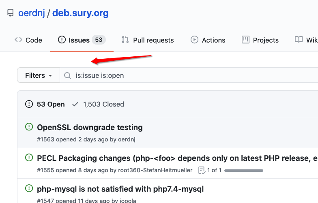The height and width of the screenshot is (203, 318).
Task: Switch to the Actions tab
Action: [208, 40]
